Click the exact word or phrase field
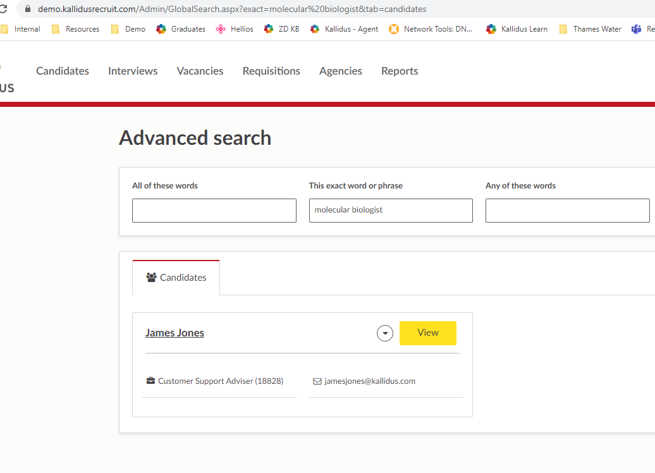 [390, 211]
